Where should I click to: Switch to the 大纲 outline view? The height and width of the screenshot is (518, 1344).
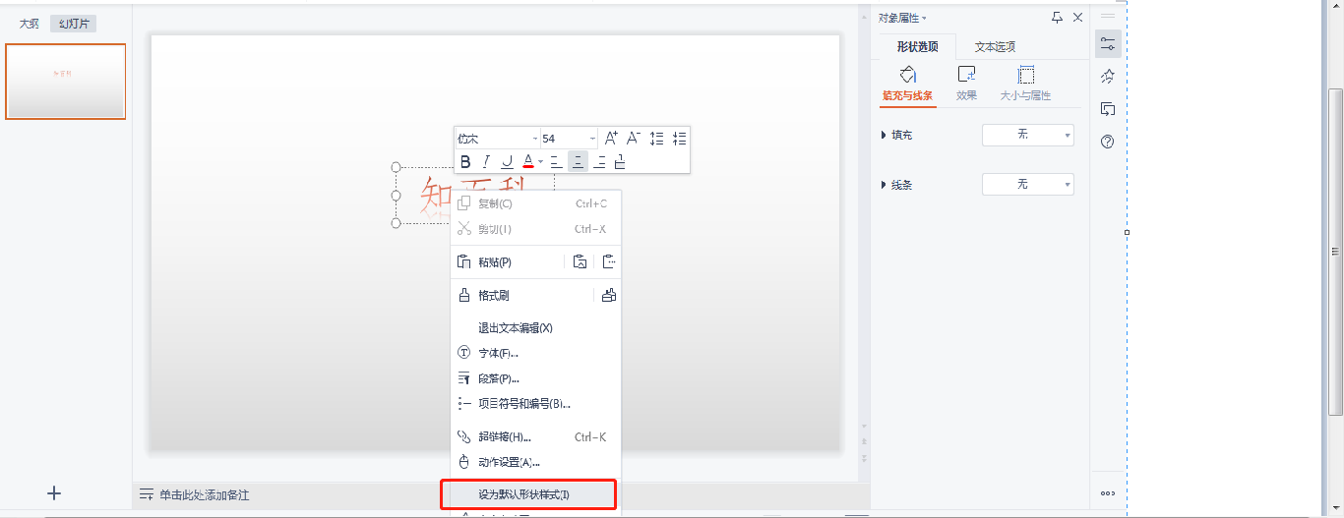point(30,24)
